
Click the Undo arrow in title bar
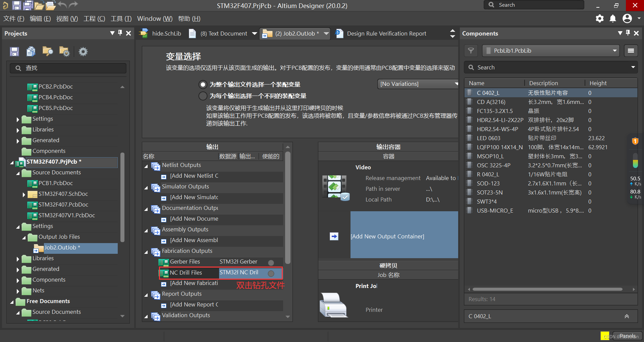(62, 5)
